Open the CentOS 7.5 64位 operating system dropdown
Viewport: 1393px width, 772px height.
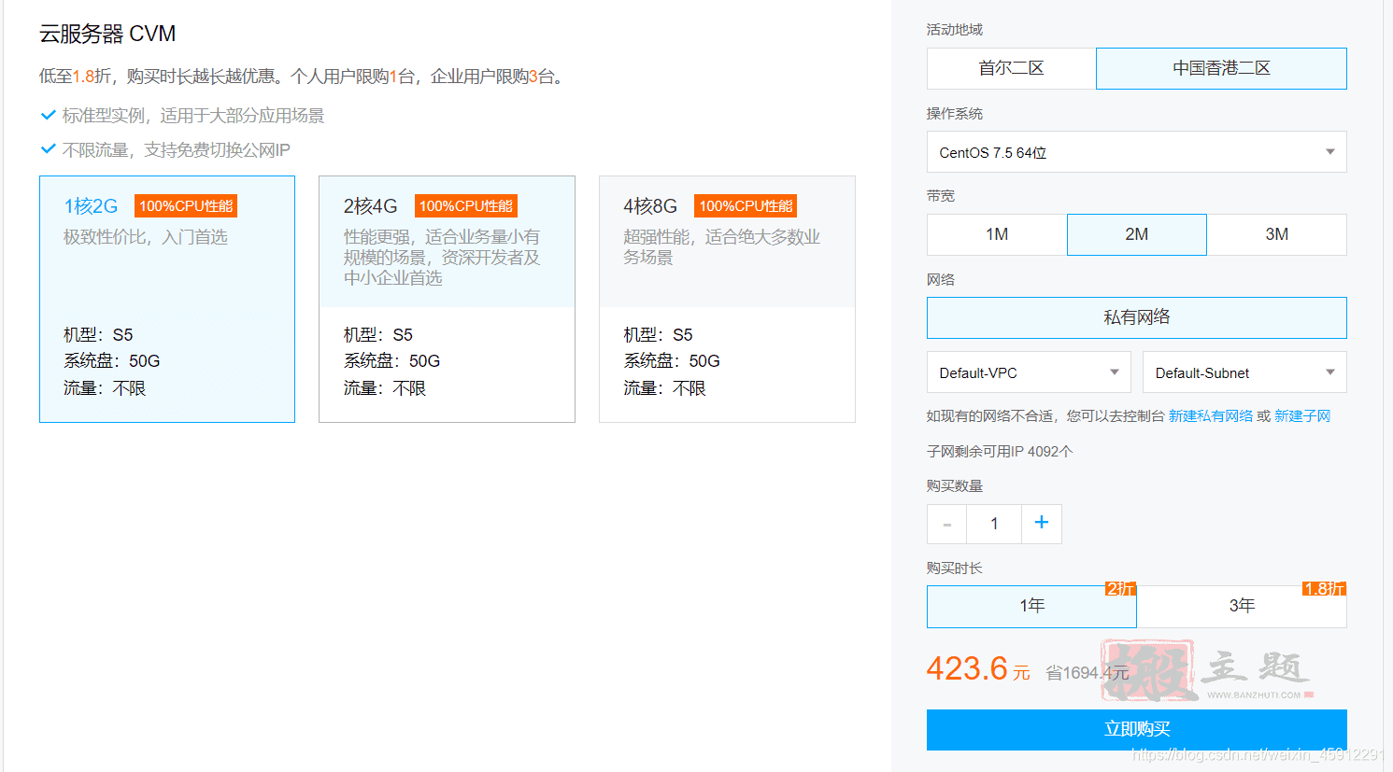pyautogui.click(x=1136, y=152)
